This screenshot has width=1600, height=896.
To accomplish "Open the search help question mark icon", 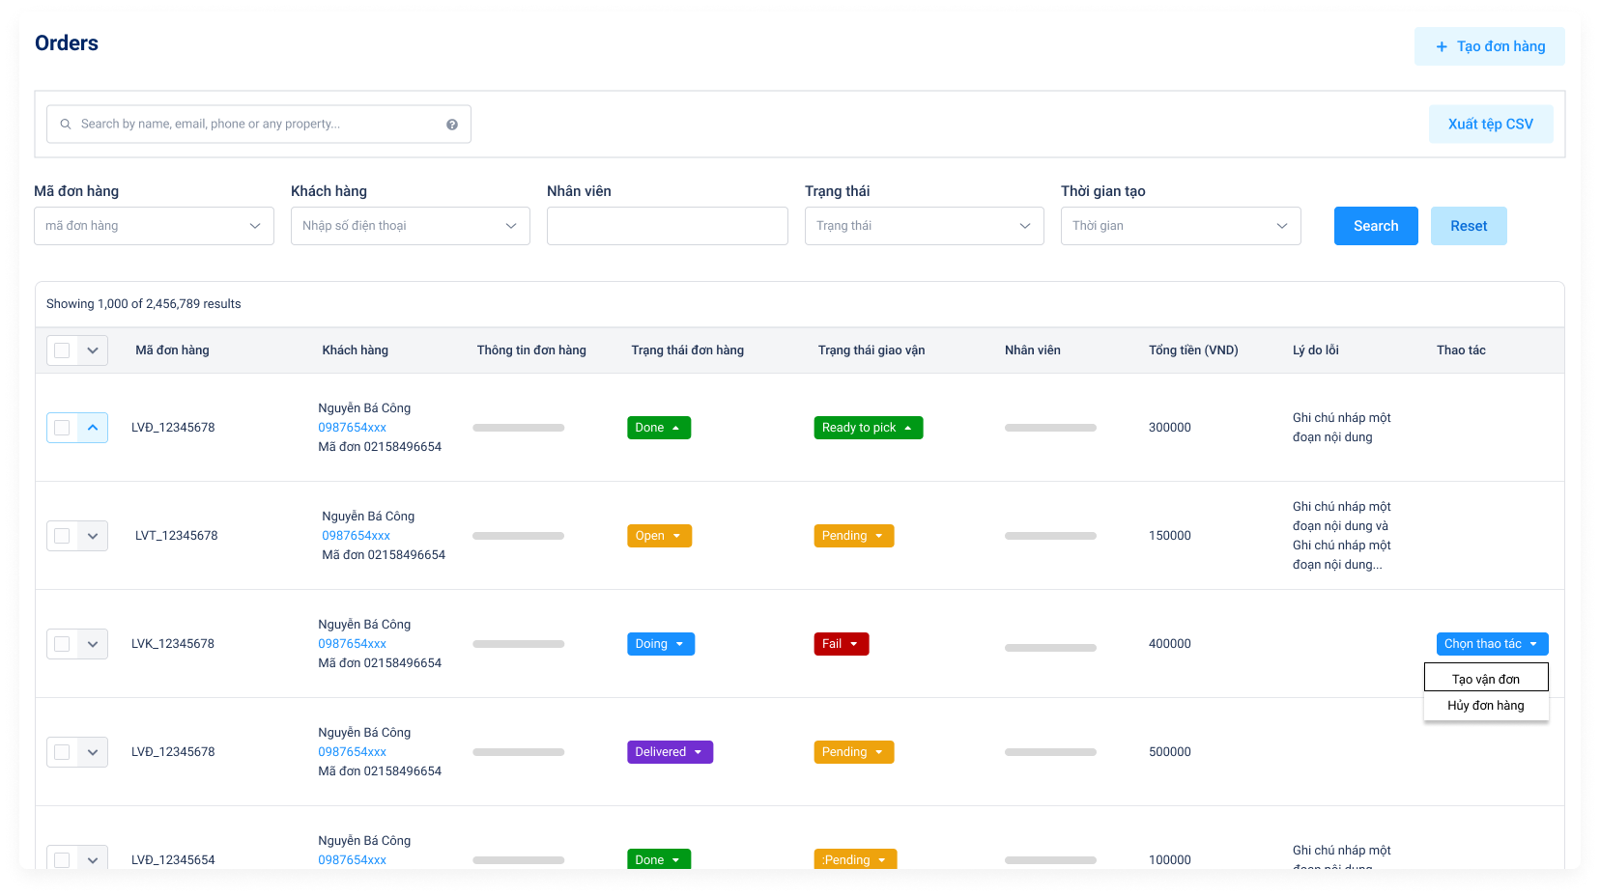I will click(x=451, y=124).
